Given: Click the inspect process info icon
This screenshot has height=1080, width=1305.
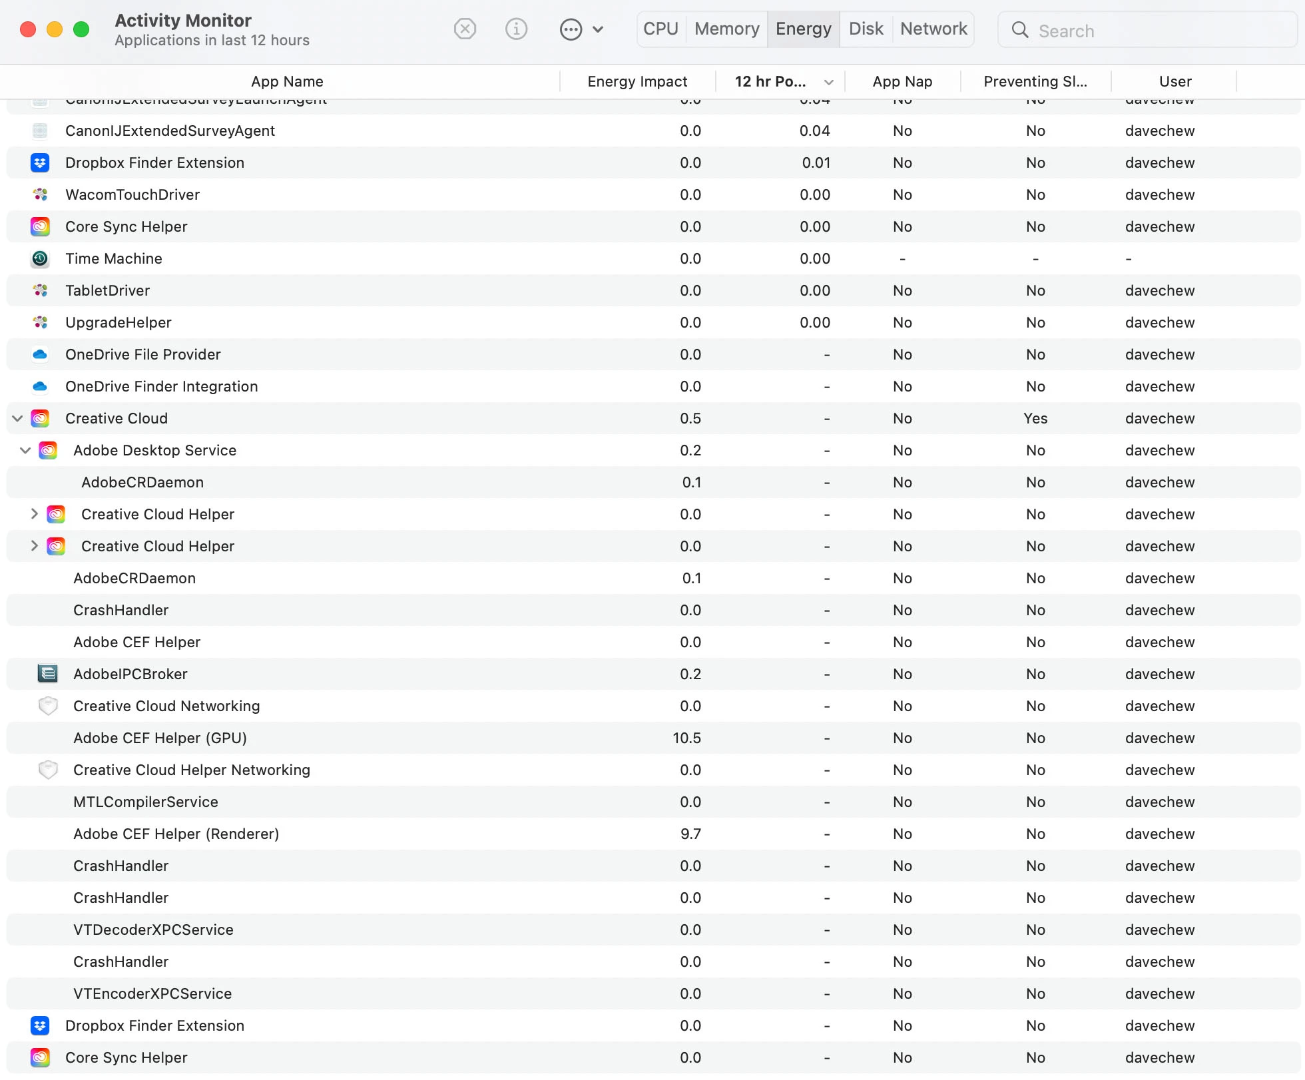Looking at the screenshot, I should 516,29.
